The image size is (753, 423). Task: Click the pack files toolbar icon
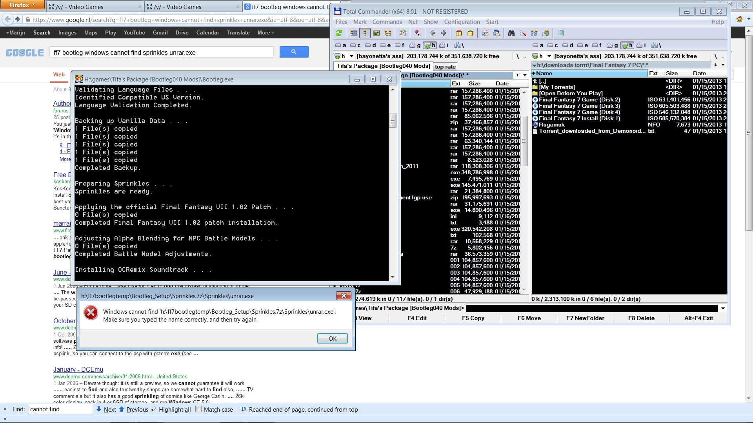(459, 33)
